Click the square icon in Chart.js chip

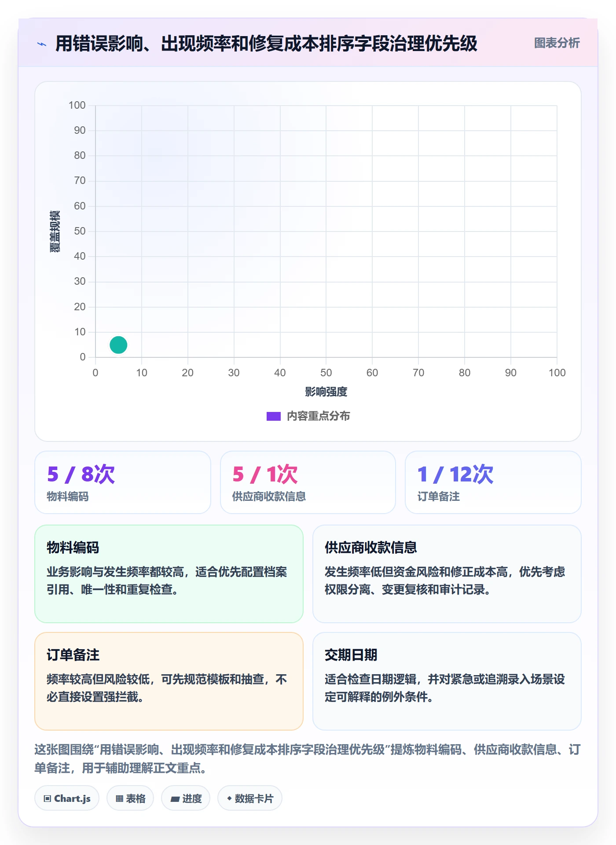tap(48, 799)
